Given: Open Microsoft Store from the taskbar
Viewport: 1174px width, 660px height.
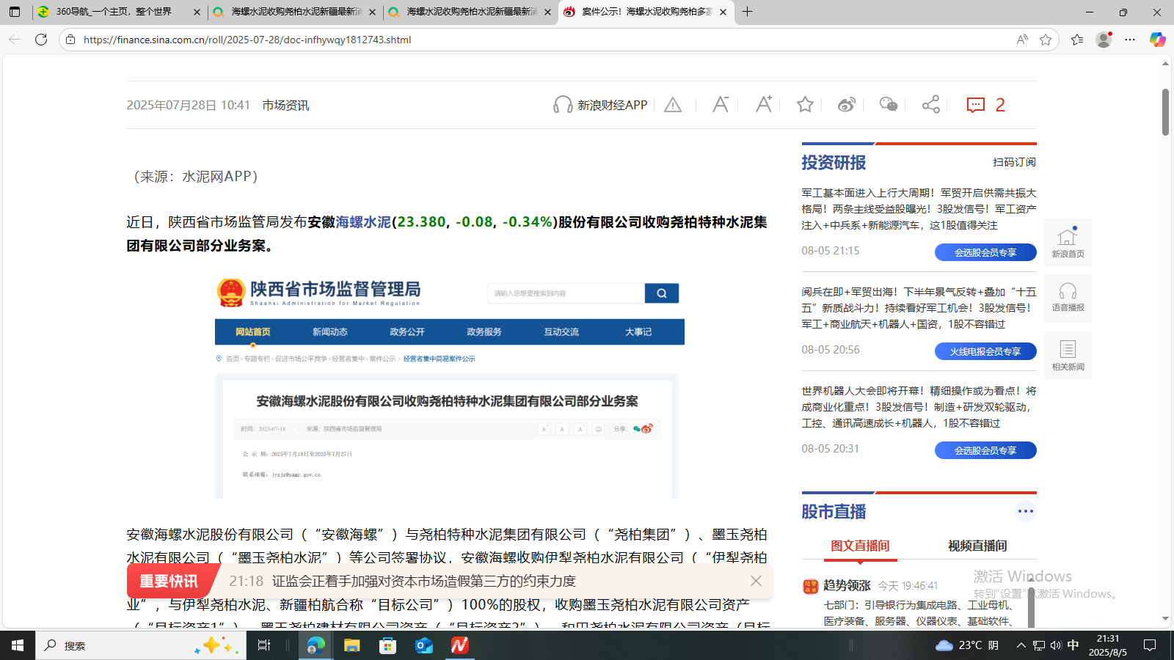Looking at the screenshot, I should tap(388, 645).
